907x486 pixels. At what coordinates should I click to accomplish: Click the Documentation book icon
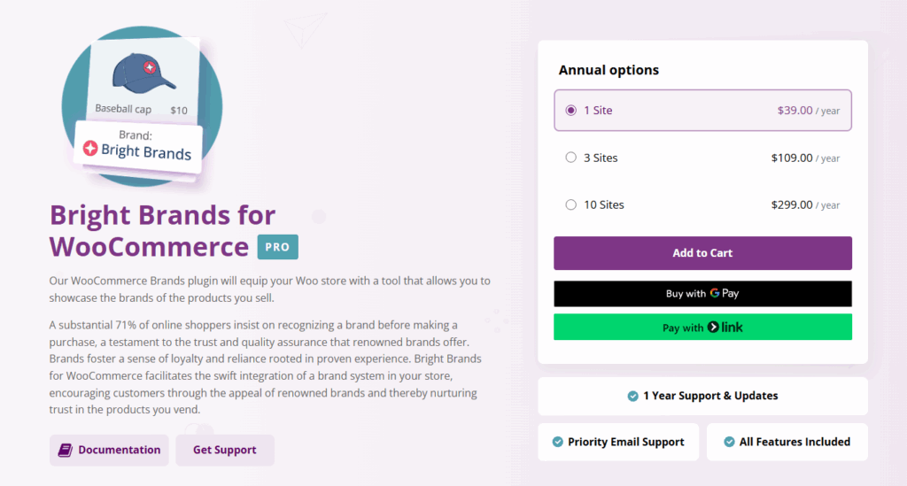click(x=65, y=450)
